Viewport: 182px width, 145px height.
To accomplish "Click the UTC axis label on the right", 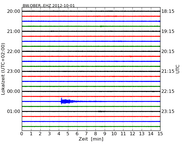I will [178, 69].
